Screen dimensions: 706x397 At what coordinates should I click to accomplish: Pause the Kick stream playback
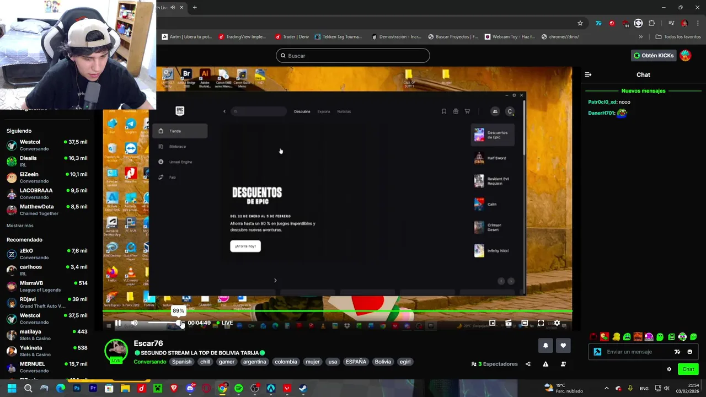coord(118,323)
